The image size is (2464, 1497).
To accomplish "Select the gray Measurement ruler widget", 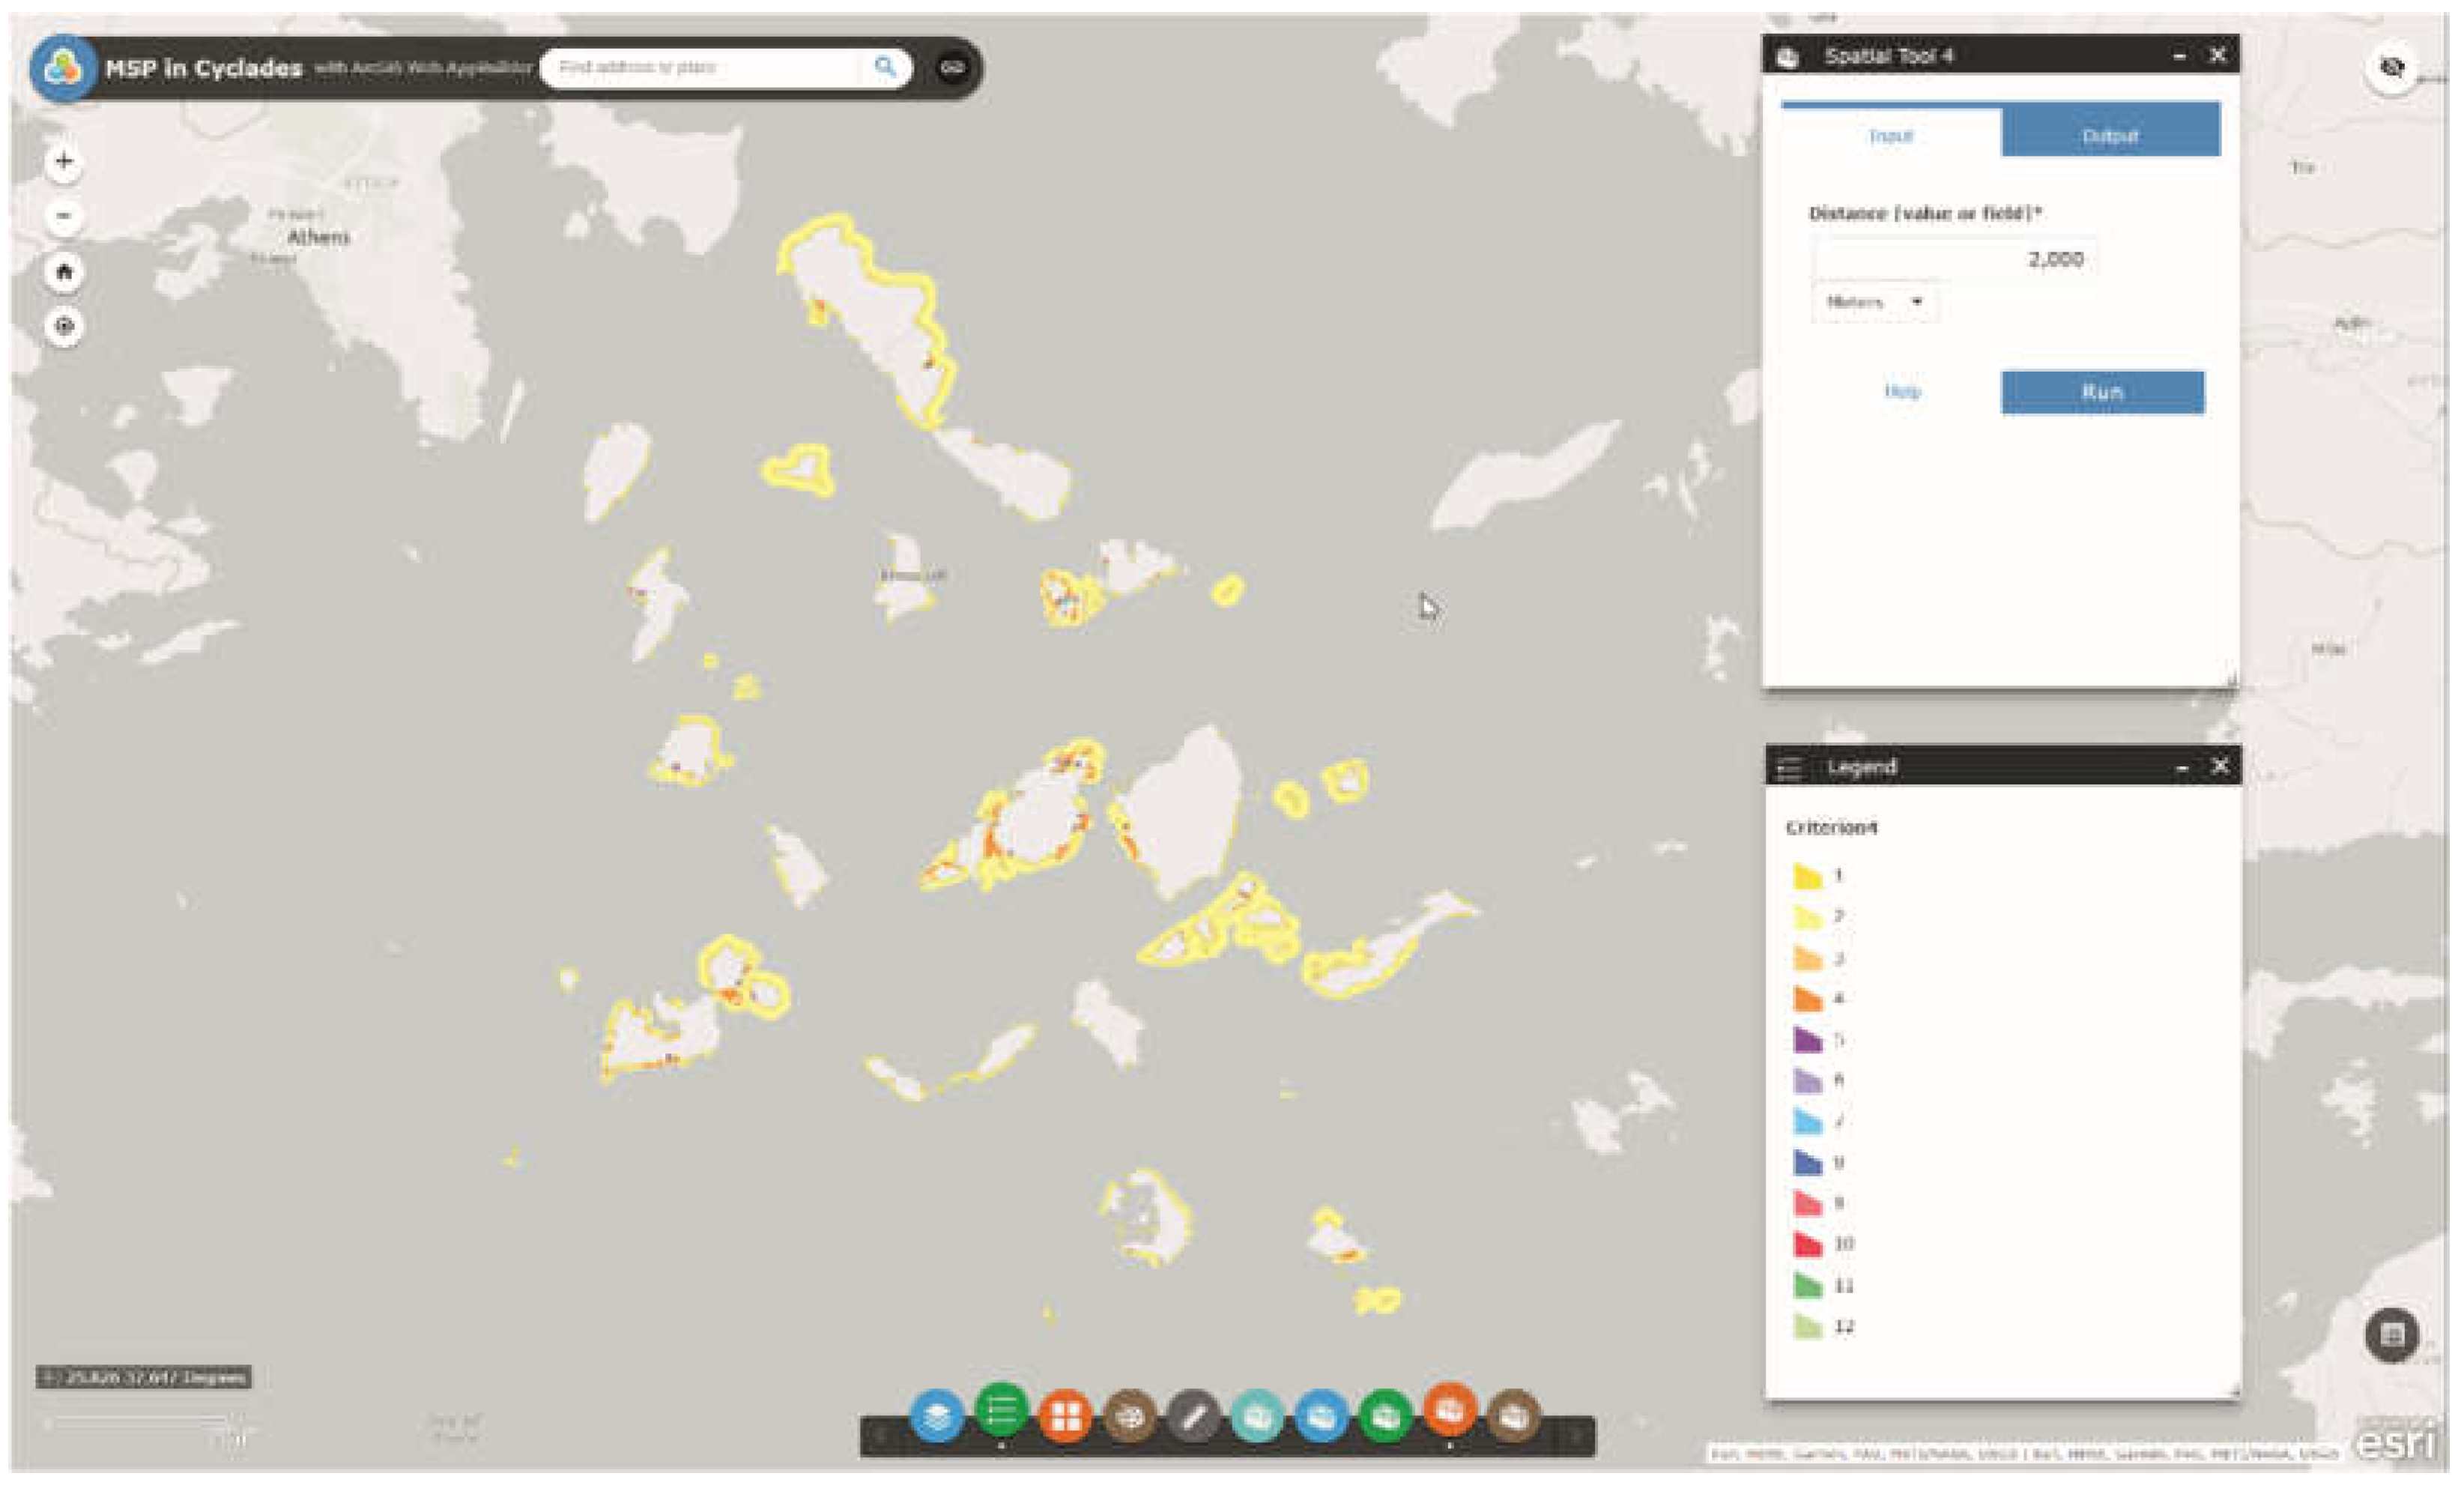I will 1194,1416.
